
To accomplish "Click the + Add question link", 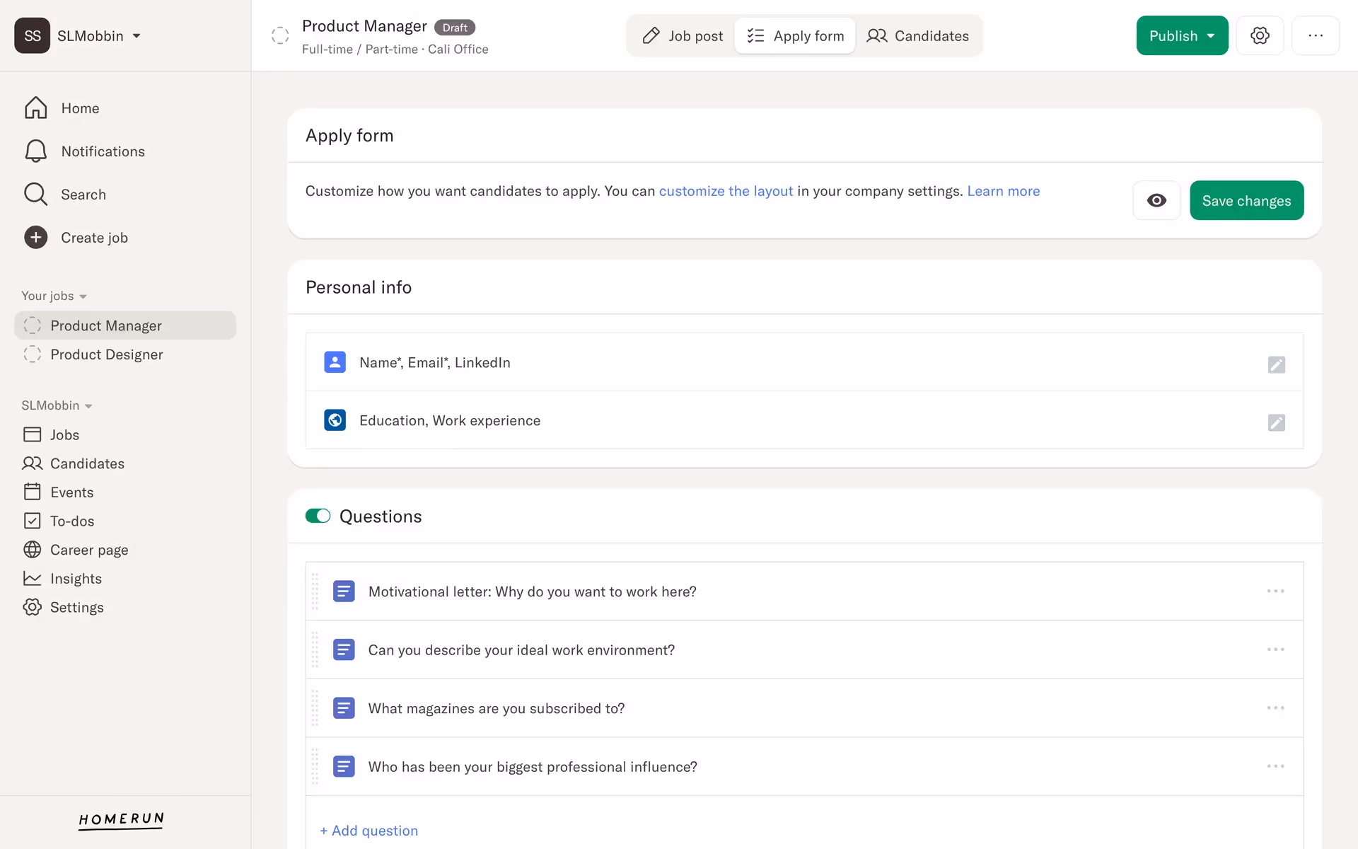I will click(x=368, y=831).
